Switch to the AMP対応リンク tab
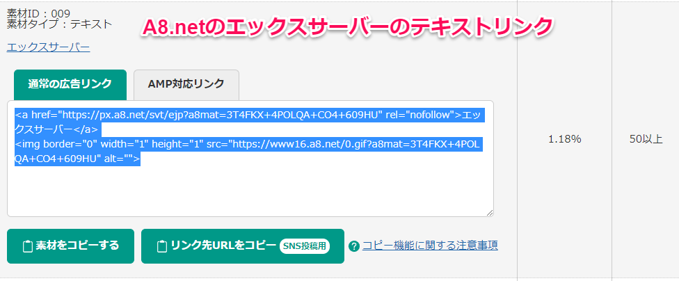Screen dimensions: 679x281 (186, 84)
